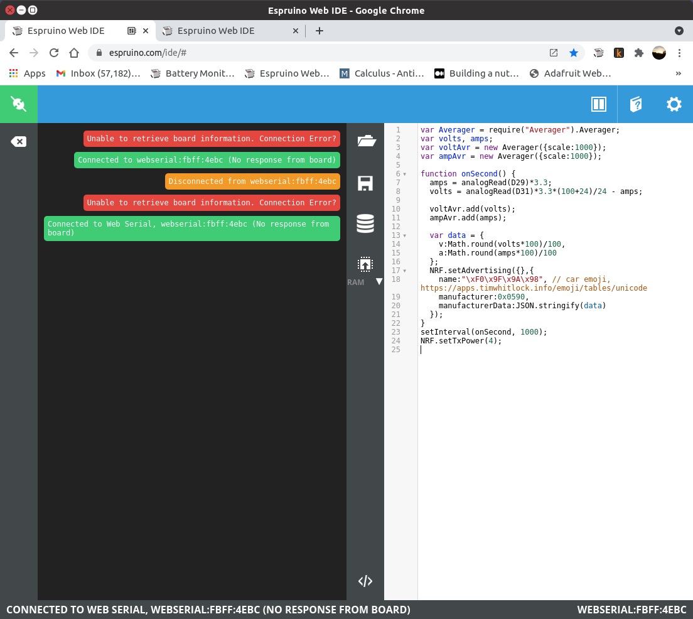The image size is (693, 619).
Task: Toggle code/blocks editor view icon
Action: pos(365,581)
